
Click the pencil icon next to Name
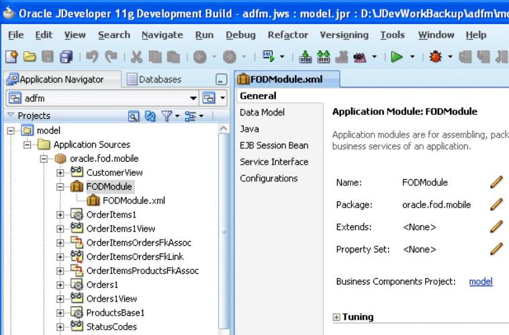(x=496, y=182)
